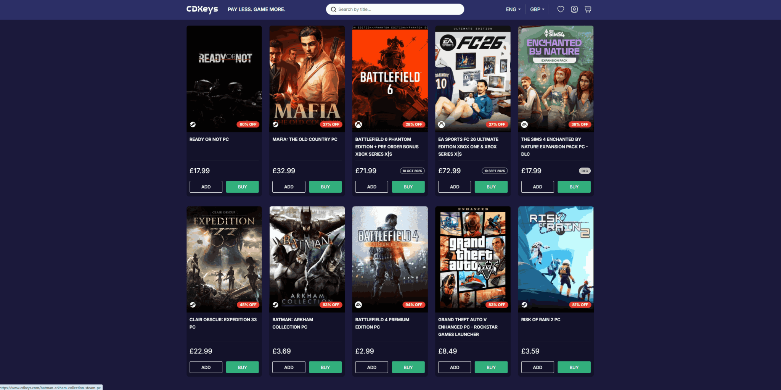Open the shopping cart icon
781x390 pixels.
coord(588,9)
